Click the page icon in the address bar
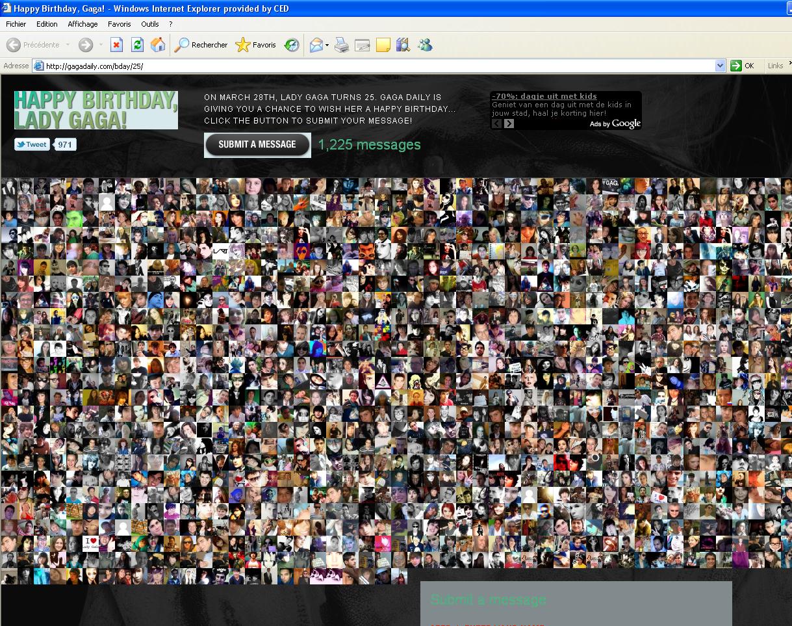This screenshot has width=792, height=626. point(39,66)
